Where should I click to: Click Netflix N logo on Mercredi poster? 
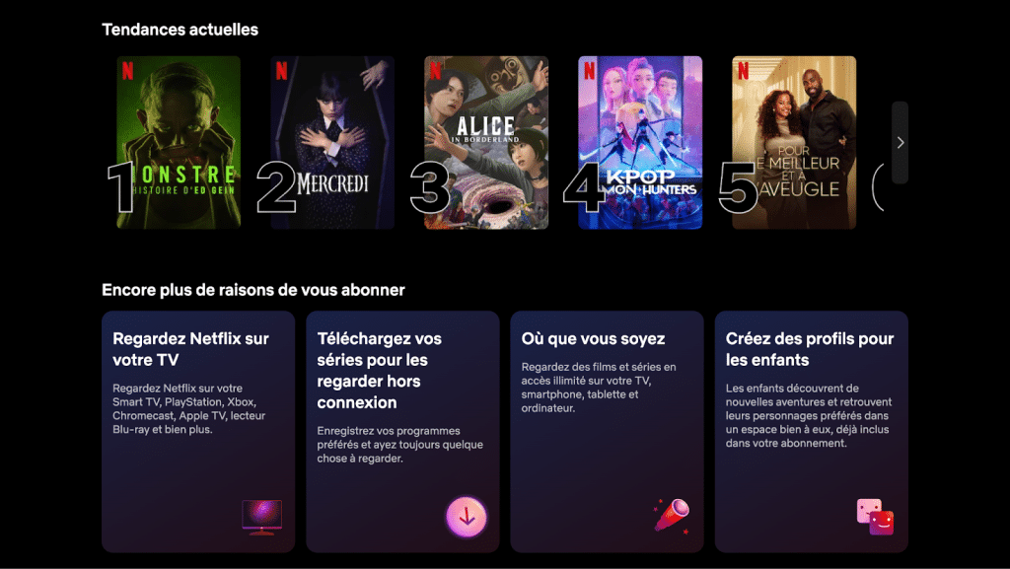point(281,70)
